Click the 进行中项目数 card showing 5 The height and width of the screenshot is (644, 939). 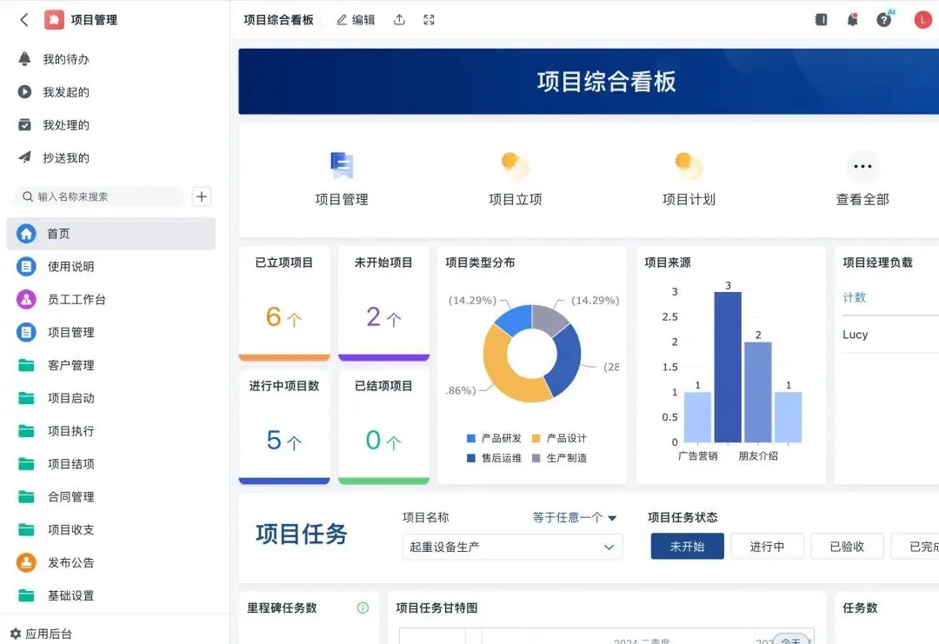click(284, 427)
